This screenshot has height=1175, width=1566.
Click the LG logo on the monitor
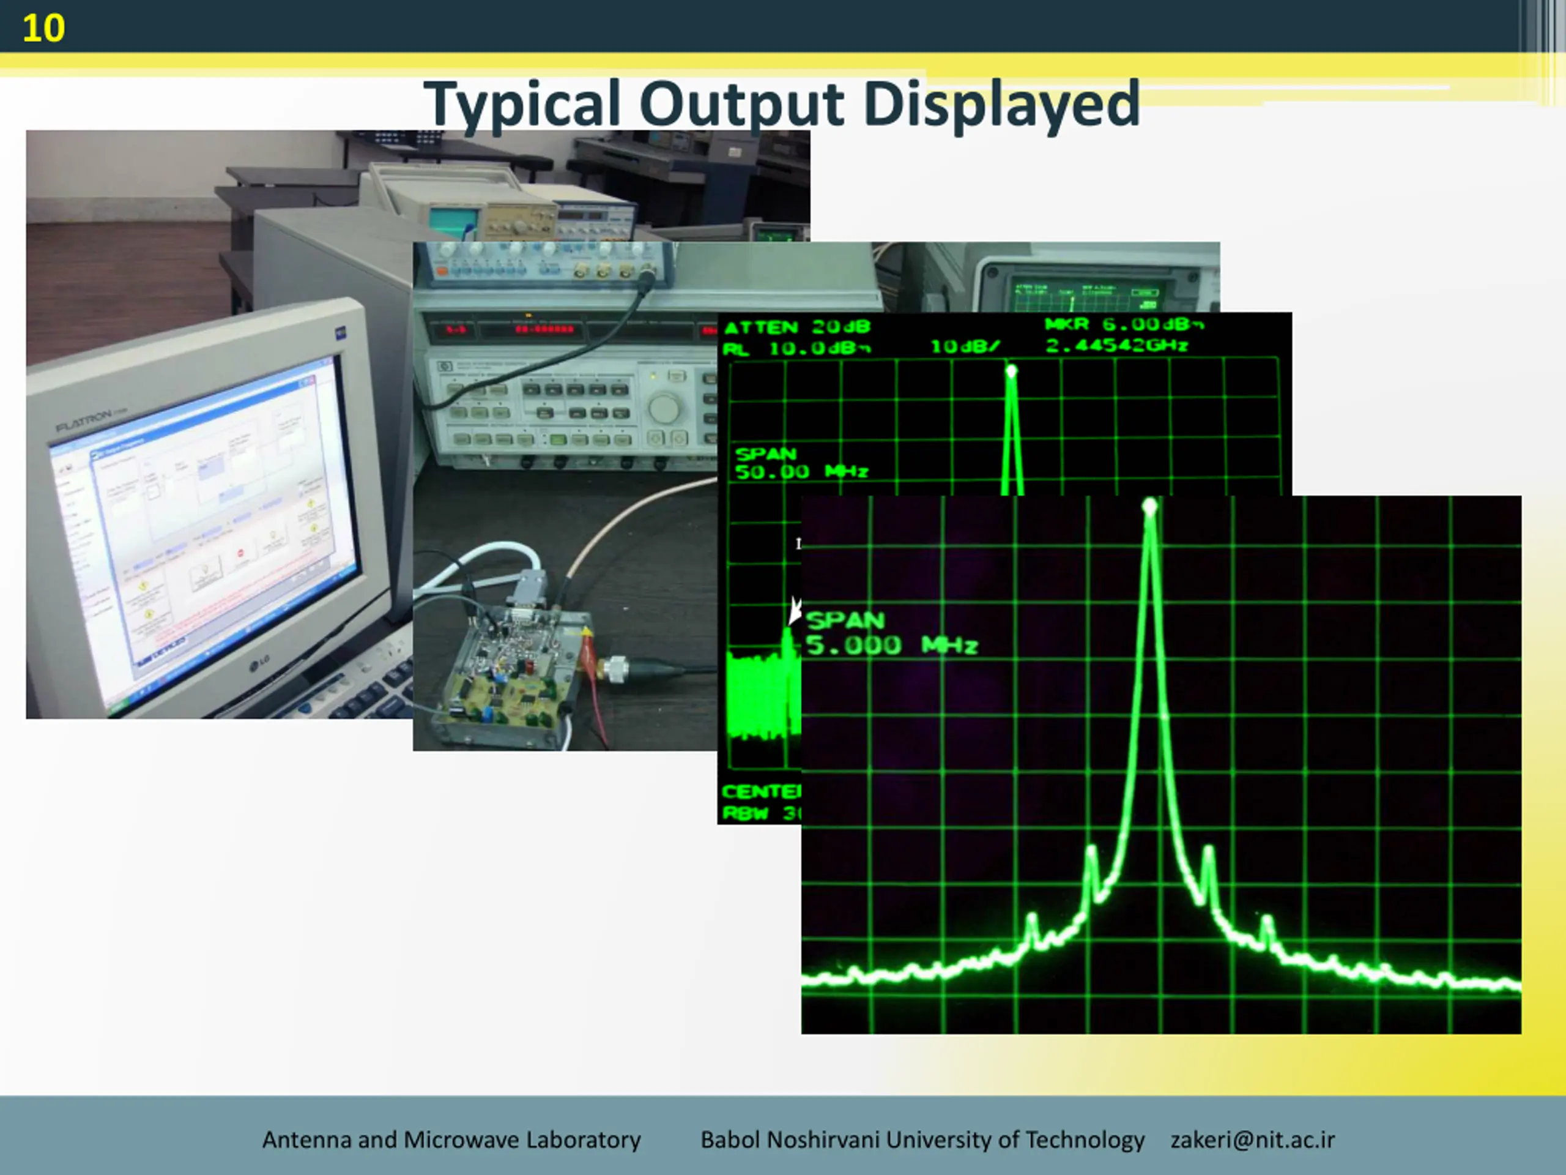pyautogui.click(x=259, y=663)
